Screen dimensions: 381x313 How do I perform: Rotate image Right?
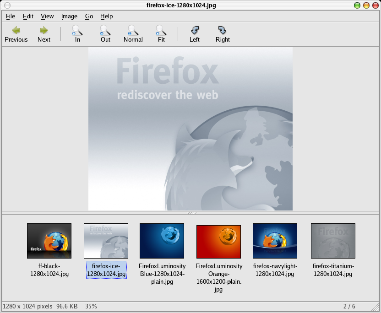pyautogui.click(x=223, y=30)
